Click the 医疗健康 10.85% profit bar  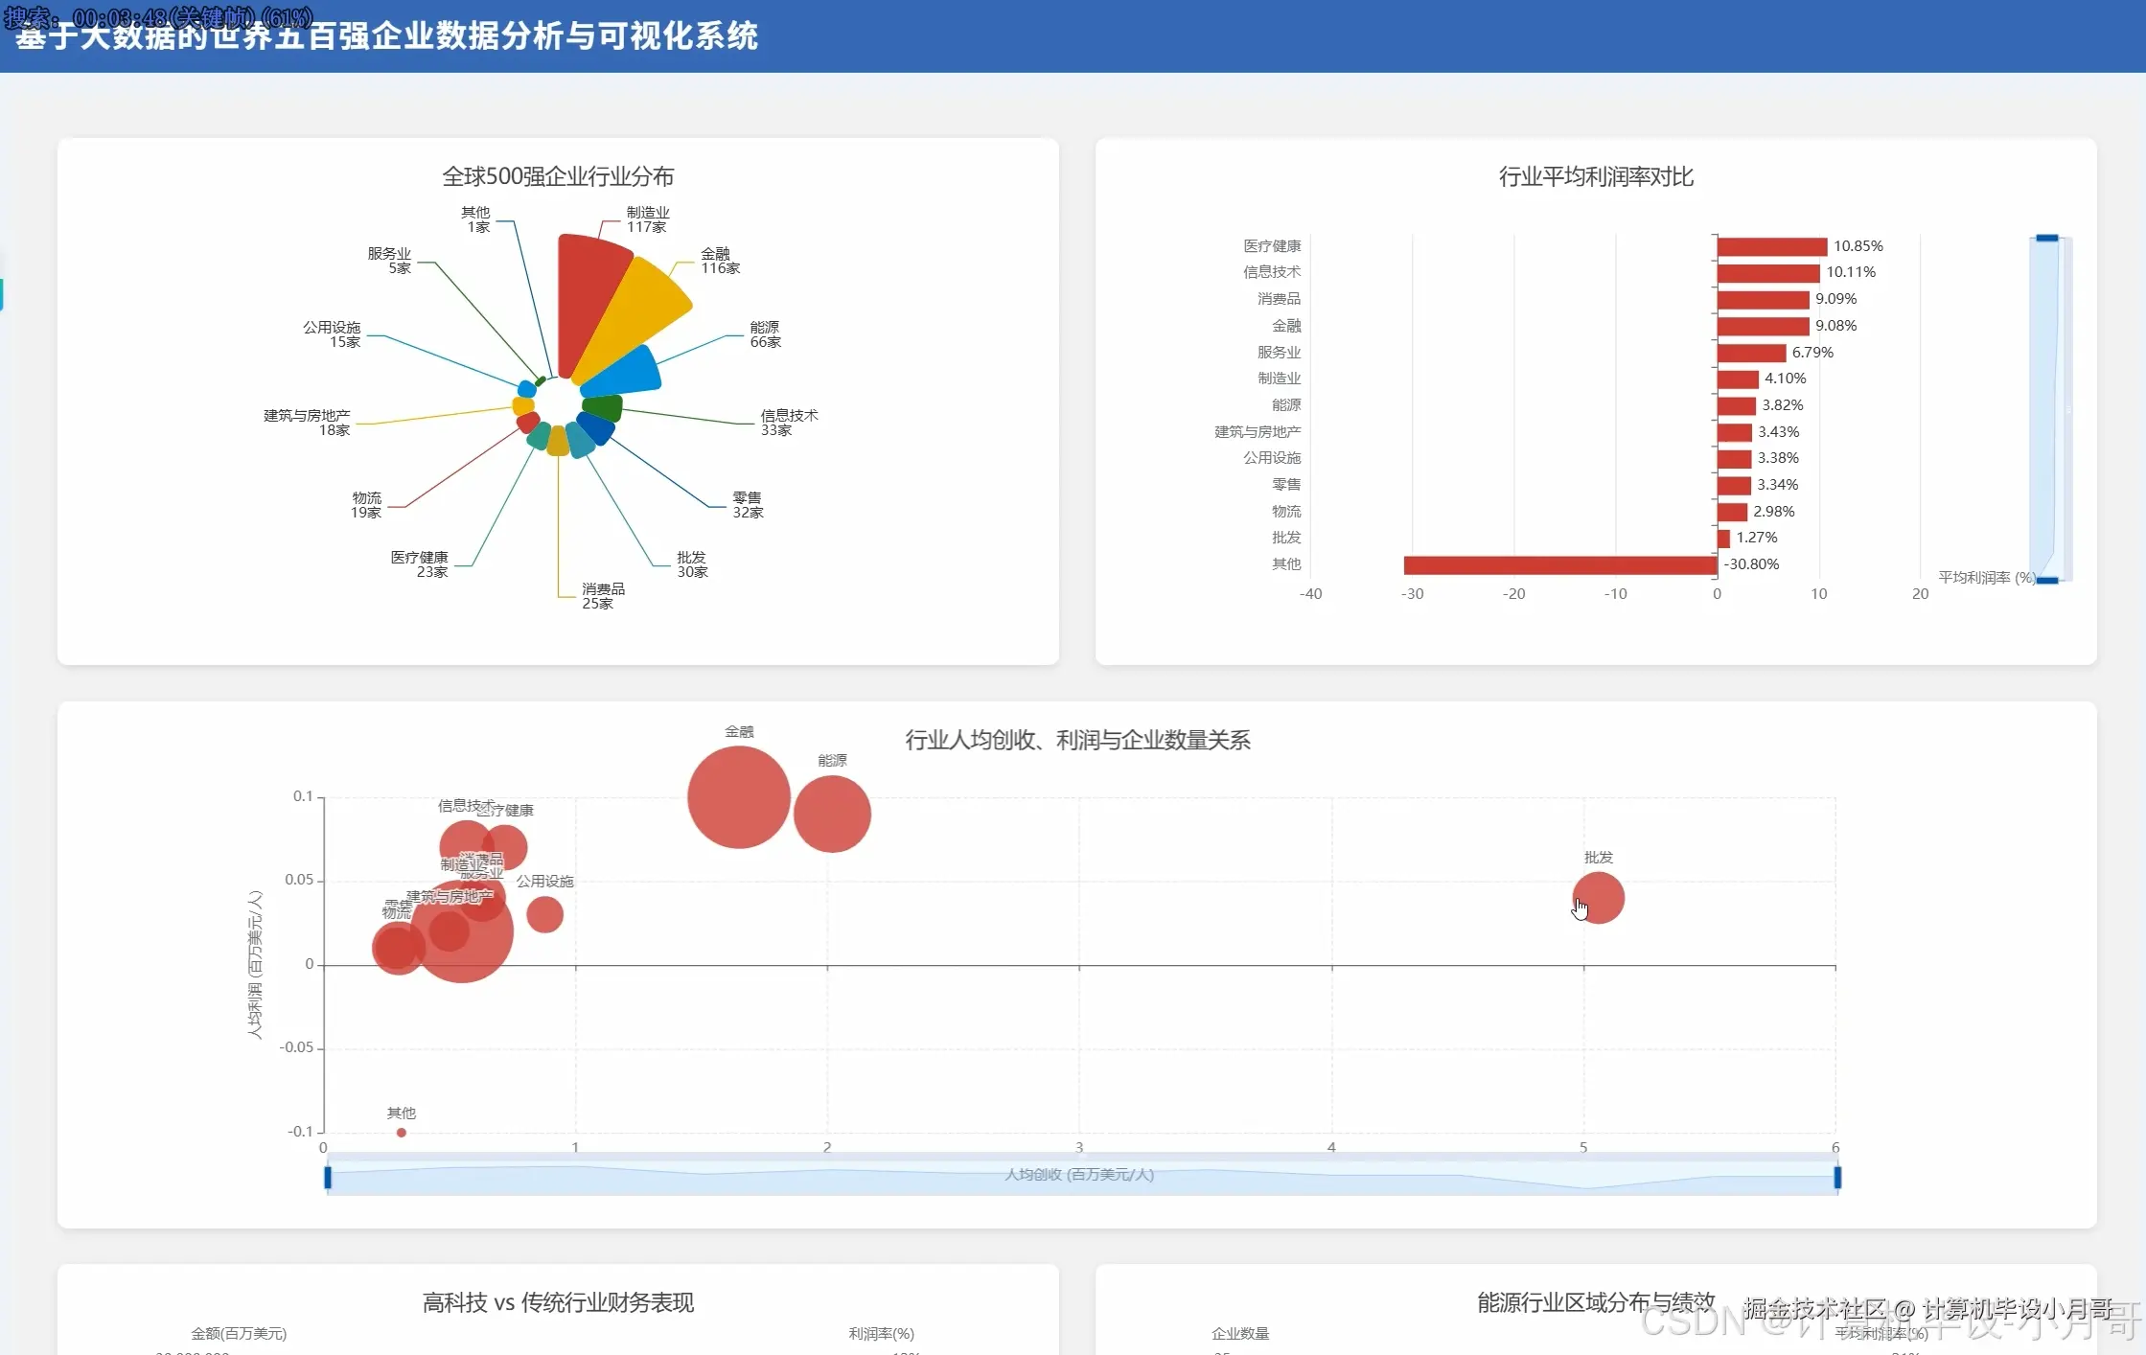pos(1771,246)
